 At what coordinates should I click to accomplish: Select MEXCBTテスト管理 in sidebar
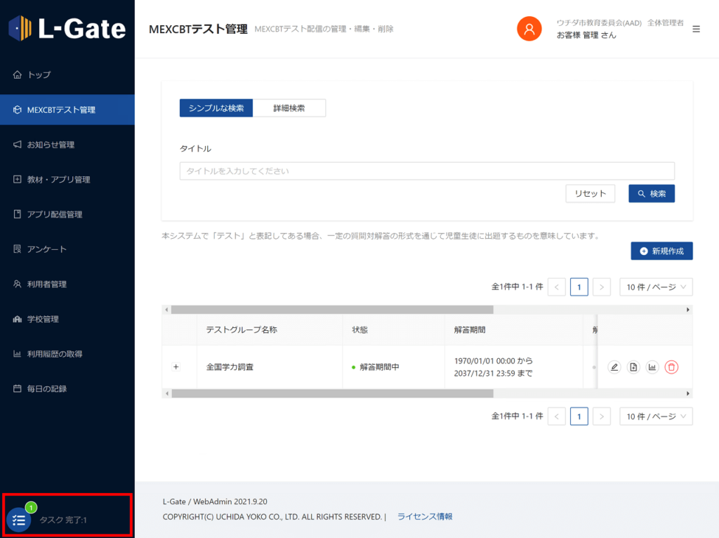[x=67, y=110]
